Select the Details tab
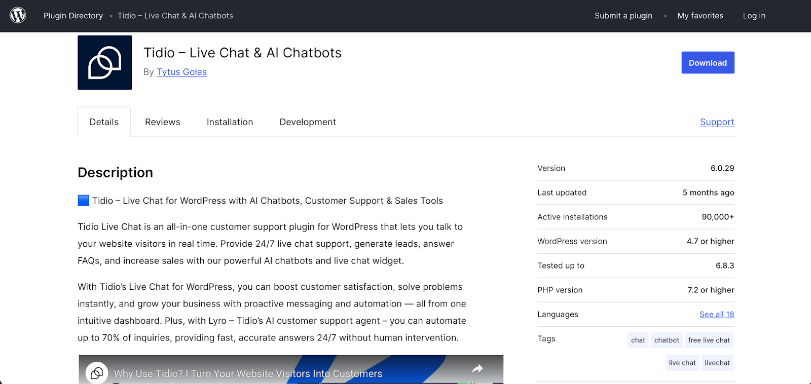This screenshot has width=811, height=384. (x=103, y=122)
